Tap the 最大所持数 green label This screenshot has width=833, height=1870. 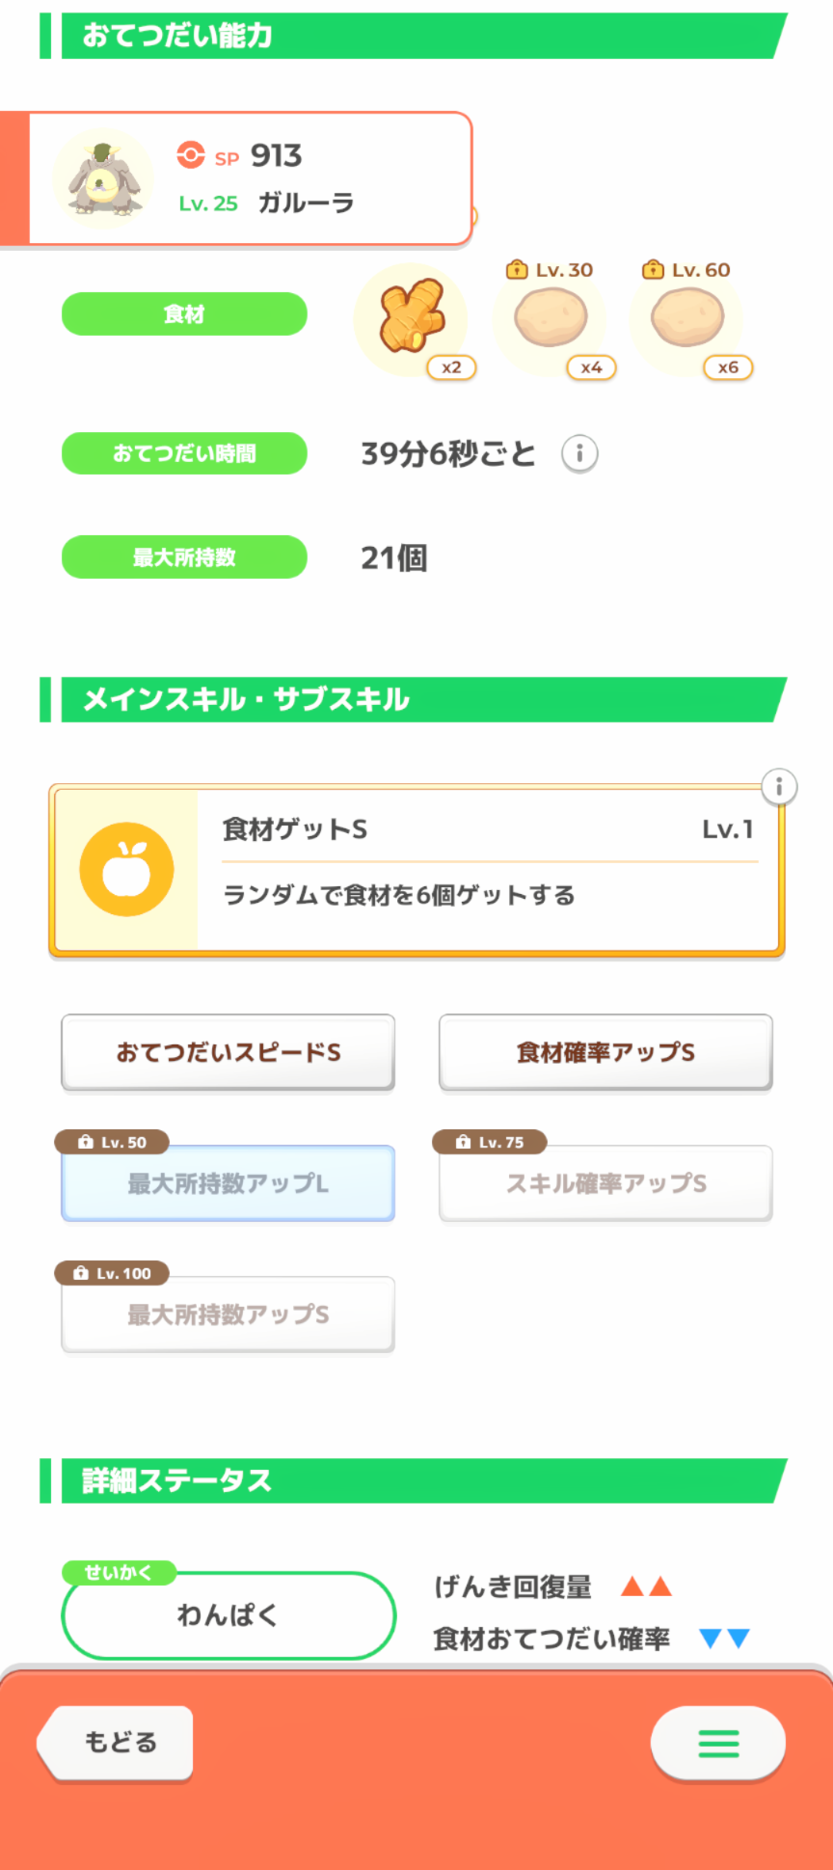(184, 557)
